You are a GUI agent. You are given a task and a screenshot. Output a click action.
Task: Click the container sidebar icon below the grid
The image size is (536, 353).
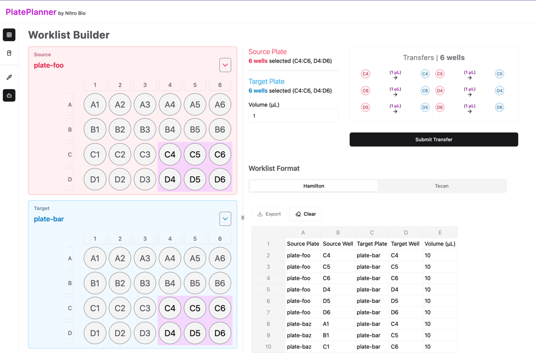9,53
